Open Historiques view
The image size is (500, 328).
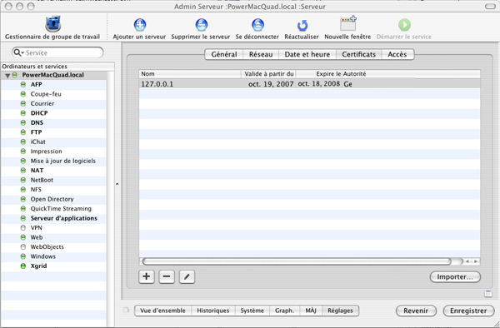click(213, 311)
